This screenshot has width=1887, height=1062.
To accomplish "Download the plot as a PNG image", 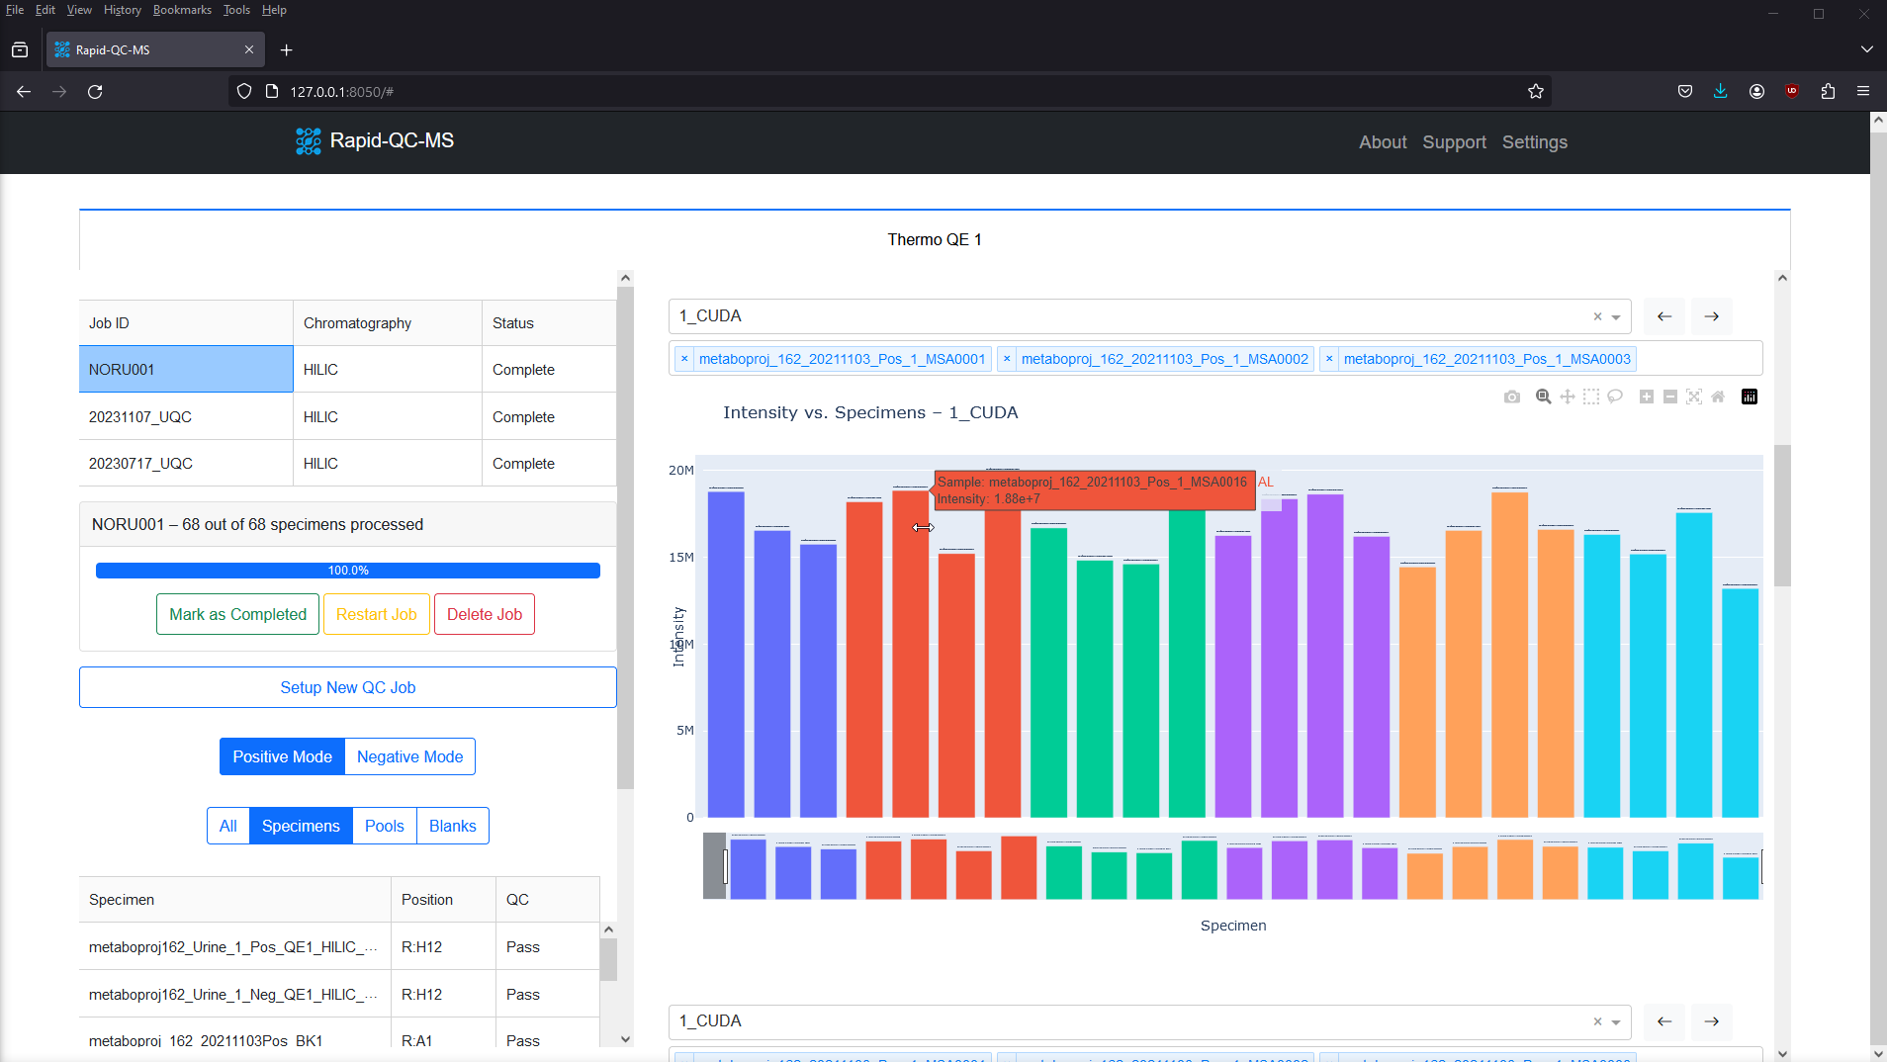I will [1512, 397].
